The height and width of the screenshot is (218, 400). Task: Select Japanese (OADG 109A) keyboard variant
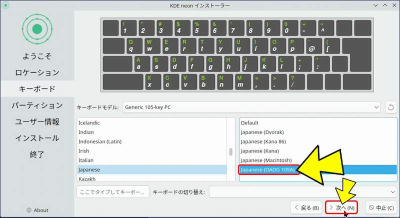[x=269, y=169]
